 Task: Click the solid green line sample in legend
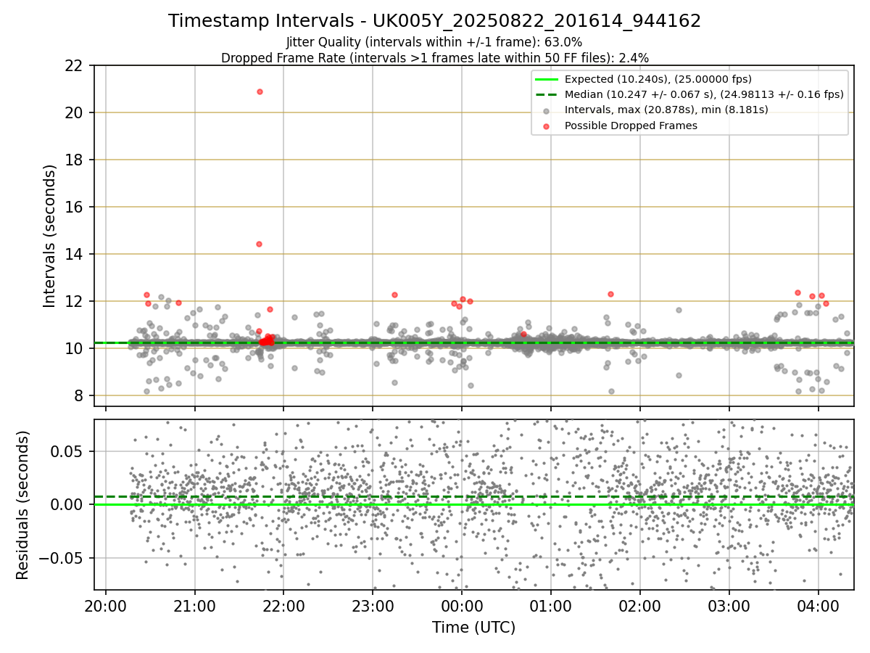click(547, 79)
